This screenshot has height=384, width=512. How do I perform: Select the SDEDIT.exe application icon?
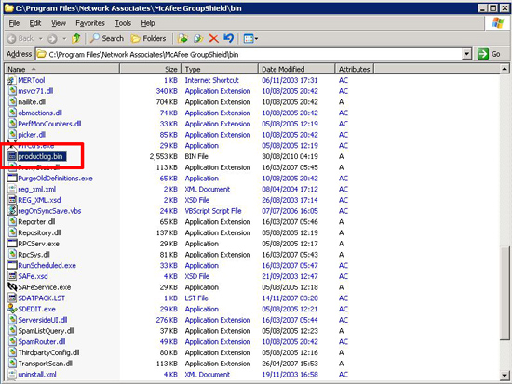[x=12, y=309]
